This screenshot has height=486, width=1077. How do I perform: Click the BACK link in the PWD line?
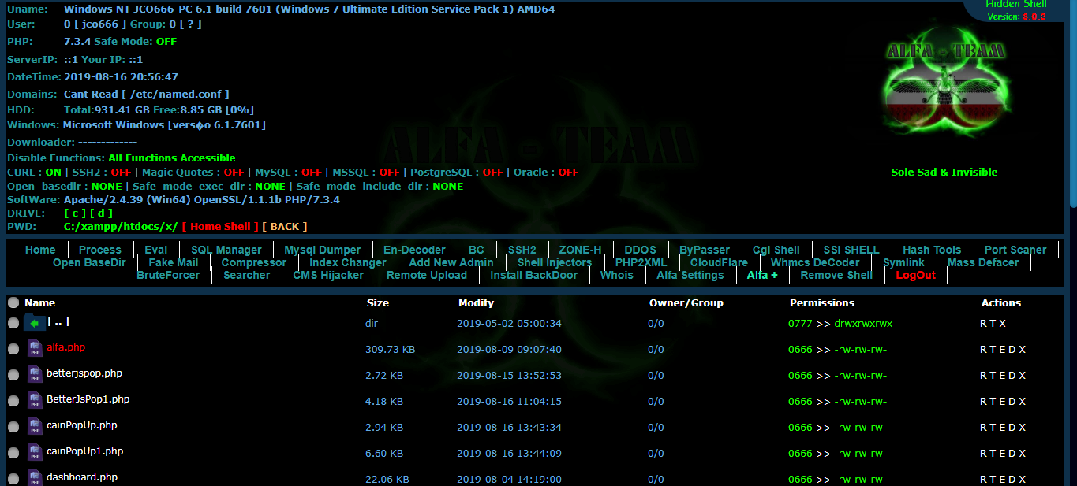click(x=285, y=226)
